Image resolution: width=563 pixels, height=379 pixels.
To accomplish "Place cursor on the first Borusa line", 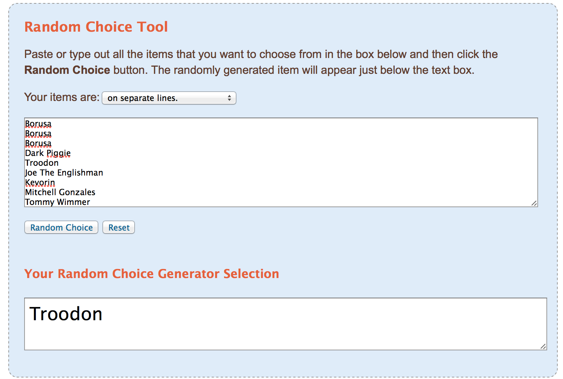I will click(38, 124).
